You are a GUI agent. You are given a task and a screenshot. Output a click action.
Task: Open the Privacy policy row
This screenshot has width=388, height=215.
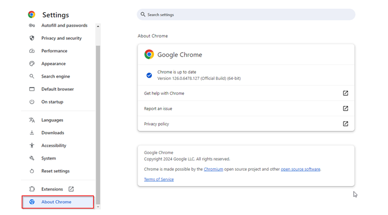coord(246,124)
